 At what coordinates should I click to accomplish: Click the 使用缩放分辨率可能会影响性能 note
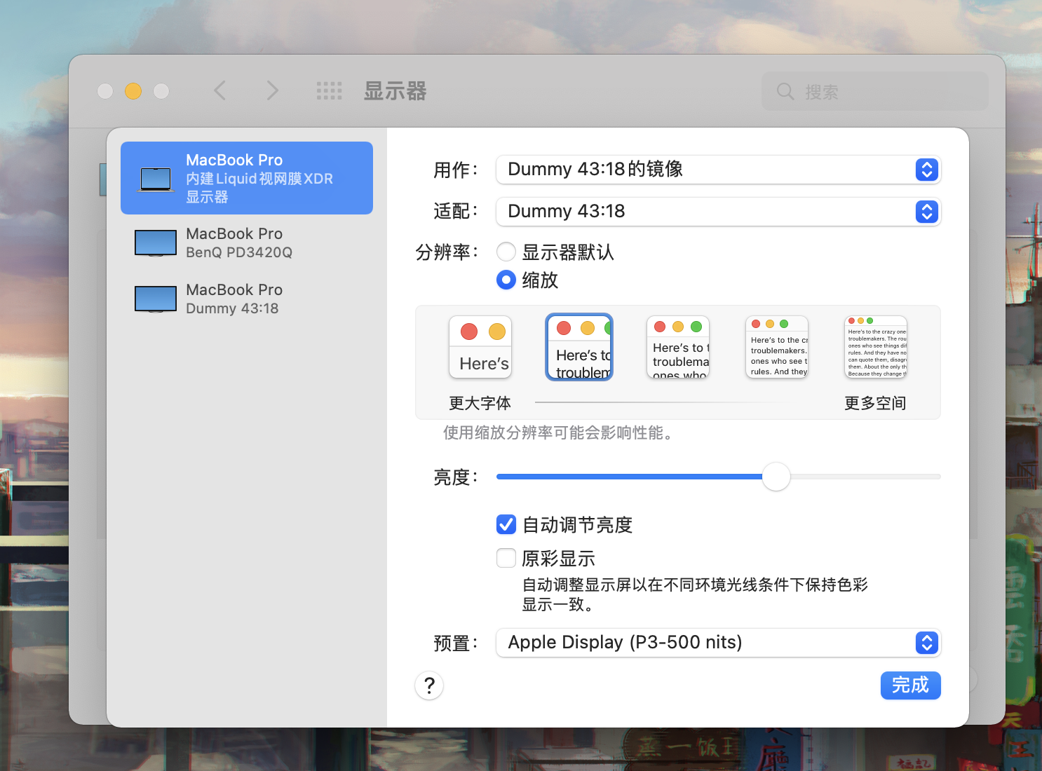point(558,433)
